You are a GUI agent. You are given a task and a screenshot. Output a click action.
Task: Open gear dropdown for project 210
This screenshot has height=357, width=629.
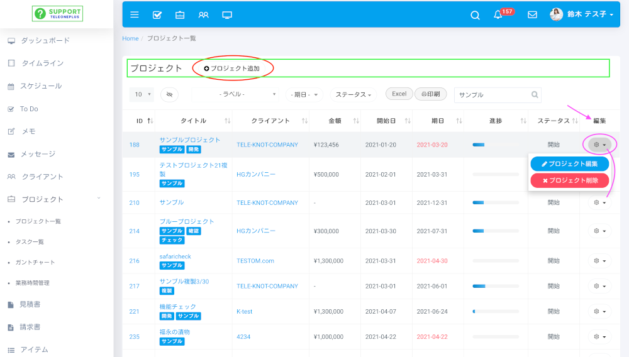click(599, 203)
